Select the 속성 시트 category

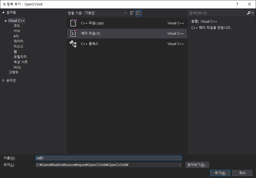coord(21,62)
